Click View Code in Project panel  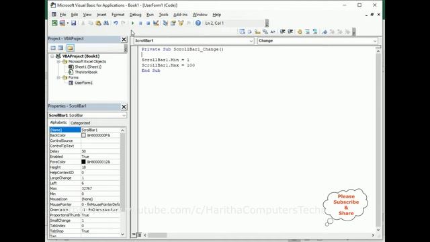53,48
